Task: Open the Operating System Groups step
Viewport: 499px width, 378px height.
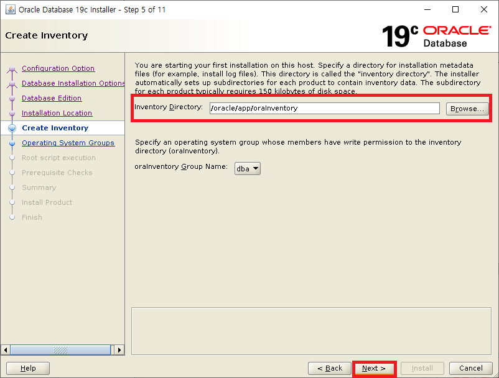Action: [x=68, y=143]
